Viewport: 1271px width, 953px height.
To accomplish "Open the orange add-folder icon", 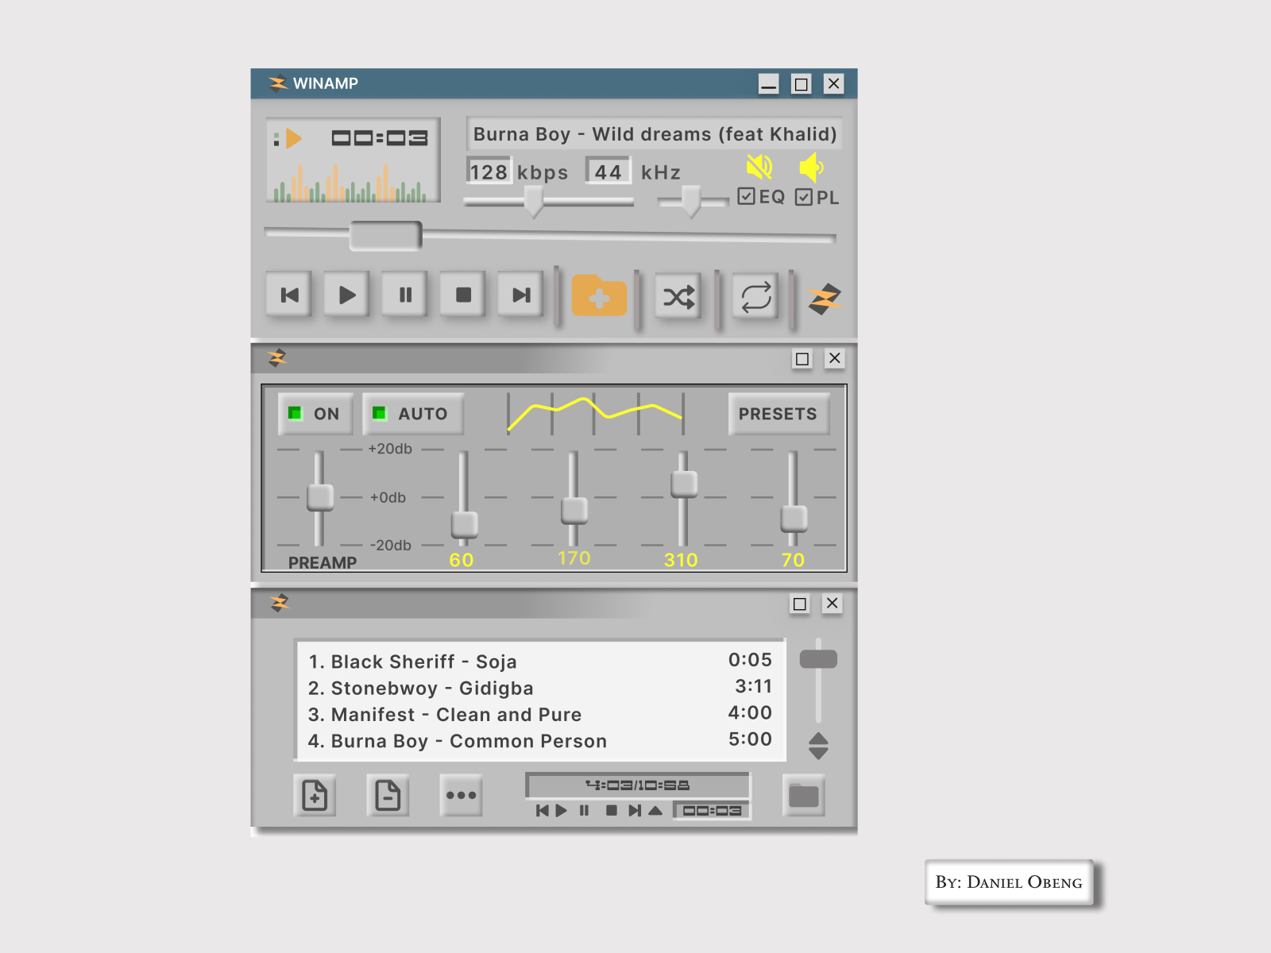I will click(600, 296).
